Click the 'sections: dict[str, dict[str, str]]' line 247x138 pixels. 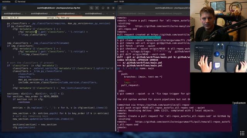(x=35, y=94)
